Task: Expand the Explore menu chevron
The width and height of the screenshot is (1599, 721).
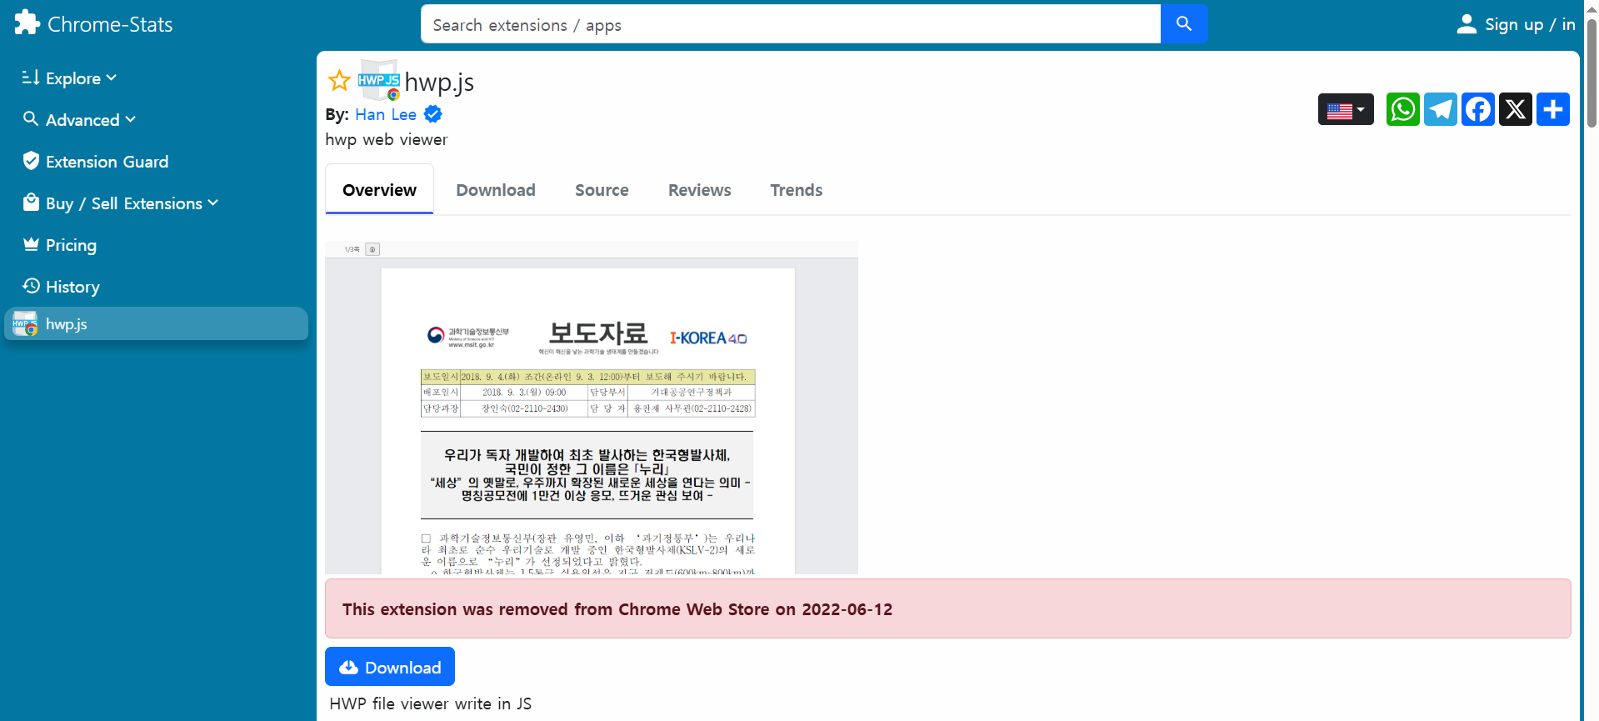Action: tap(112, 78)
